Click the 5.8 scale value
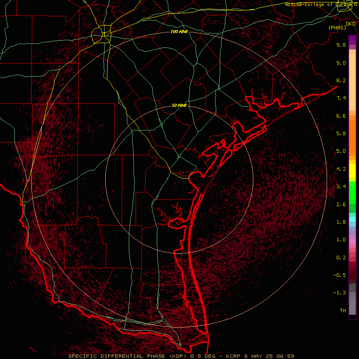The height and width of the screenshot is (359, 359). 341,134
